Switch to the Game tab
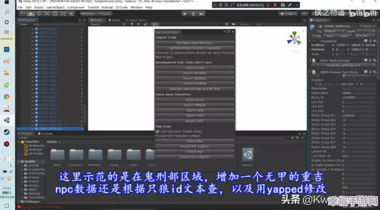 tap(115, 20)
